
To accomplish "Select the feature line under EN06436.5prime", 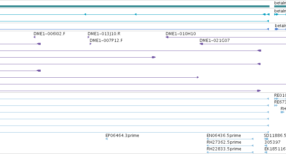I will point(230,139).
